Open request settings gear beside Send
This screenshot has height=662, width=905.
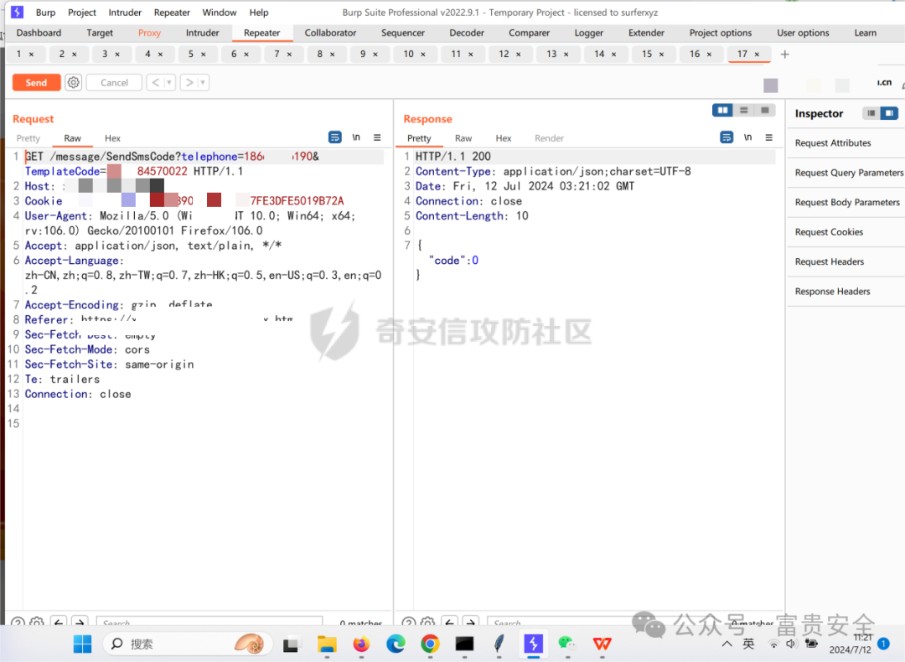tap(73, 82)
